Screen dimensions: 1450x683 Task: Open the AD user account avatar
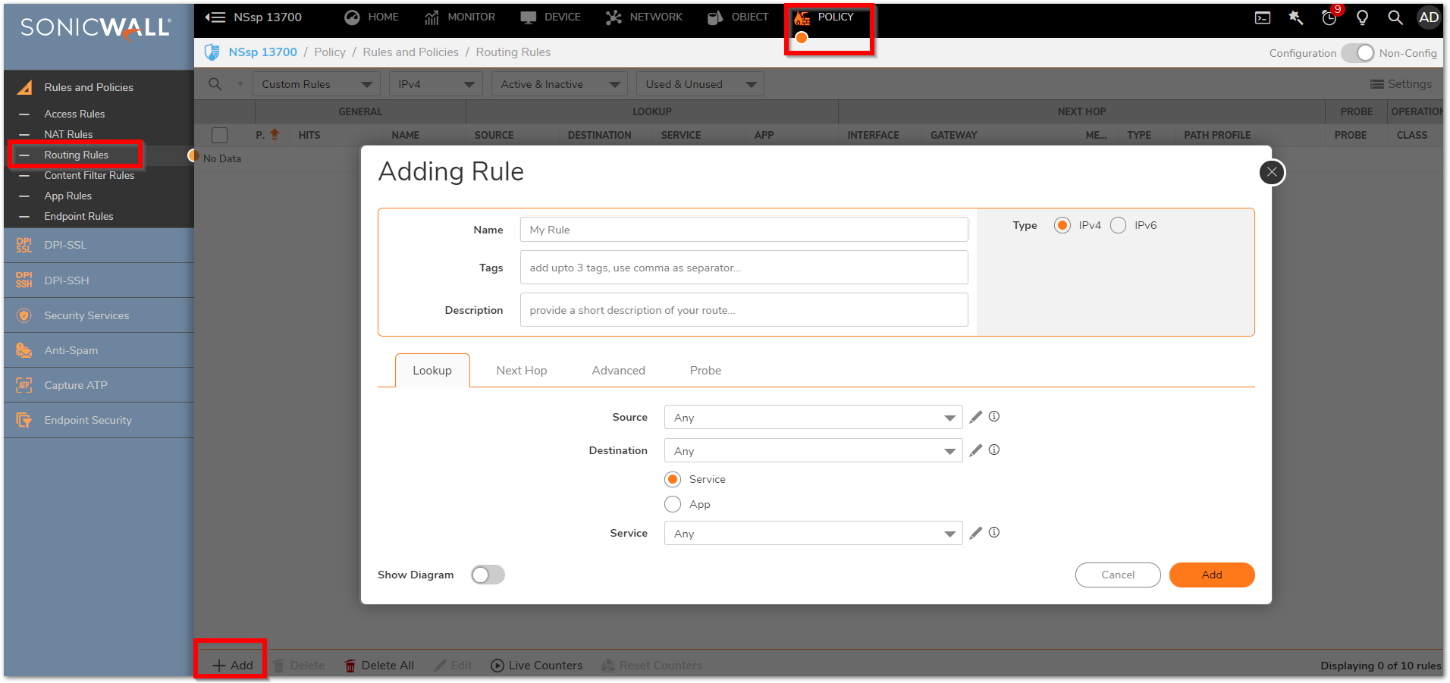coord(1429,17)
